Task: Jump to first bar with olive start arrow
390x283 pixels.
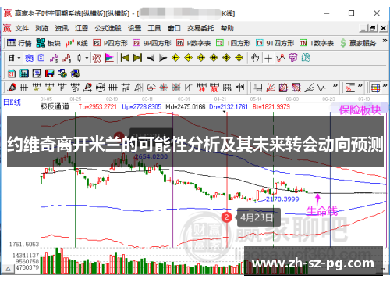Action: [x=125, y=58]
